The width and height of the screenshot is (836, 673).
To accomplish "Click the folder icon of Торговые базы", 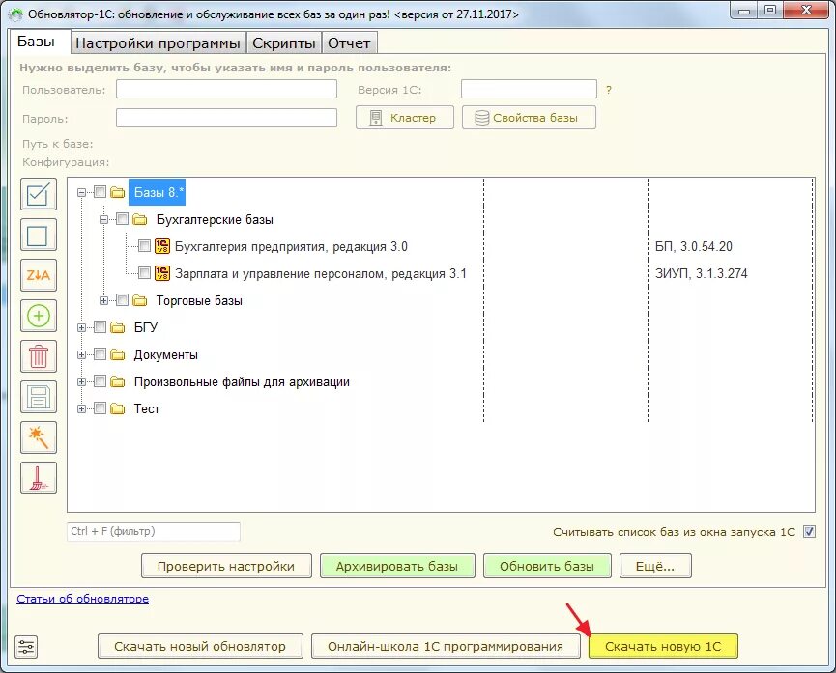I will pos(140,300).
